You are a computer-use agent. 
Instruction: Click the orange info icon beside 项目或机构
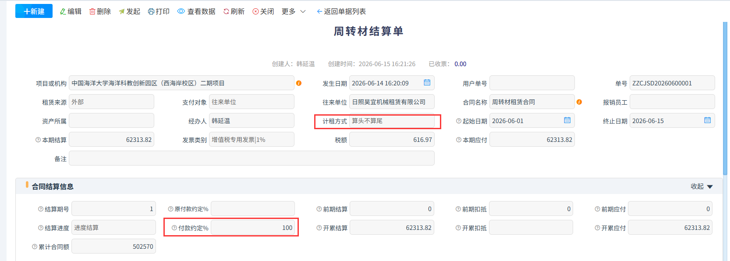point(299,83)
